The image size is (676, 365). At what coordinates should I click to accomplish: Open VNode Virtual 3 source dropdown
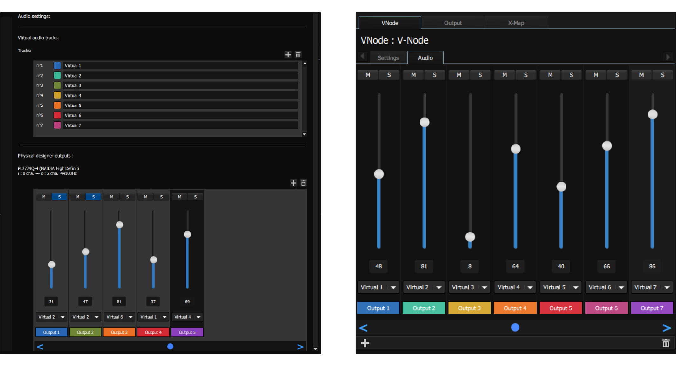pyautogui.click(x=470, y=287)
